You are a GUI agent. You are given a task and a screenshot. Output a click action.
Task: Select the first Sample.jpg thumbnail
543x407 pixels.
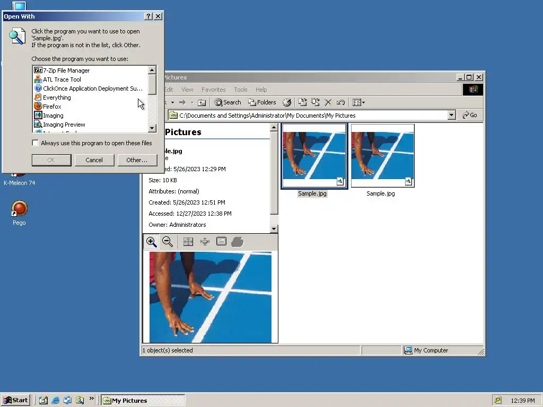(314, 156)
